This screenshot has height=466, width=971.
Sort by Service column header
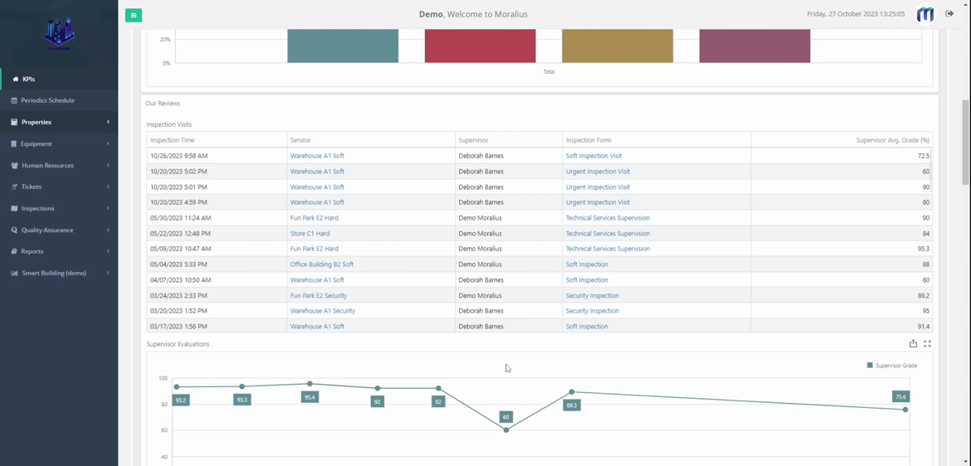(371, 140)
